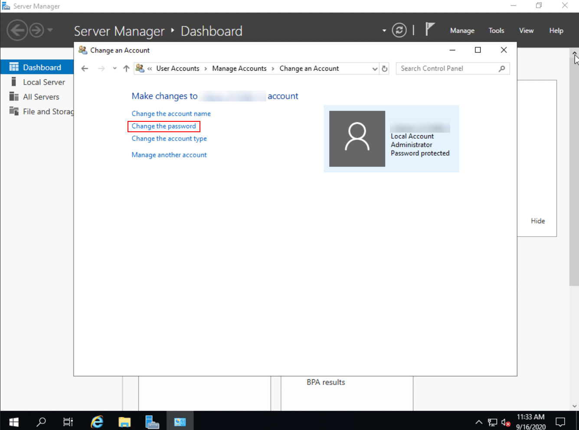Click the Server Manager notifications flag icon
Image resolution: width=579 pixels, height=430 pixels.
tap(429, 29)
